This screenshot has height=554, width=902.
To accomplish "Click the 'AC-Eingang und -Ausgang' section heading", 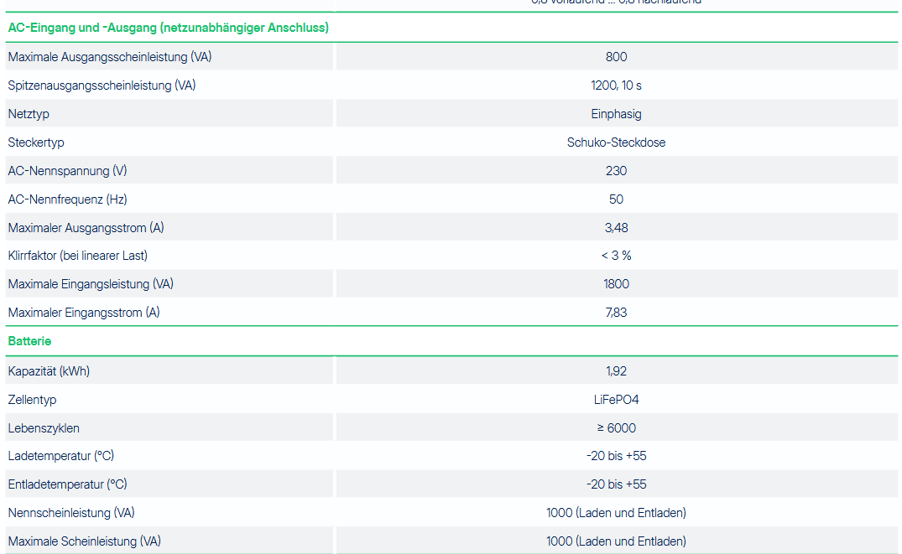I will 168,28.
